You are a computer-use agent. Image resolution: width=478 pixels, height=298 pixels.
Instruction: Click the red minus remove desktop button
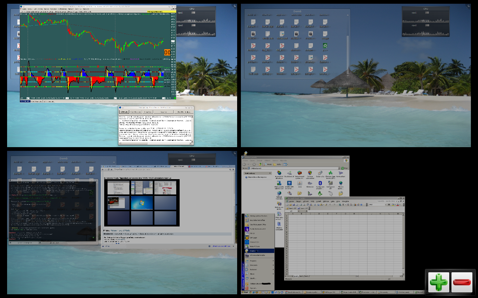[x=462, y=282]
